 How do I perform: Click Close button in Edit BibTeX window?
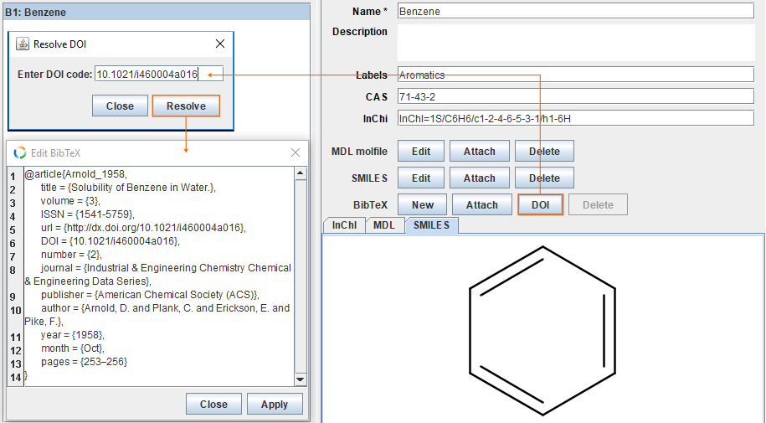pyautogui.click(x=213, y=404)
